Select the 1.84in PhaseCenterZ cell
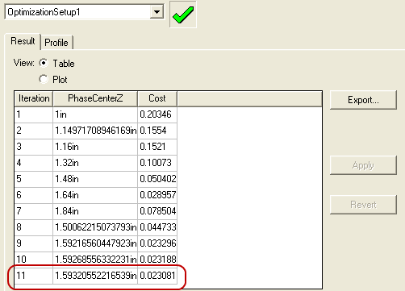The image size is (405, 291). [x=95, y=211]
